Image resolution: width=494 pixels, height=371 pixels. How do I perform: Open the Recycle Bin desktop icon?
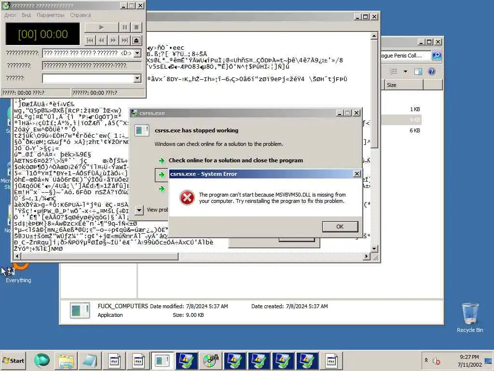(x=470, y=318)
